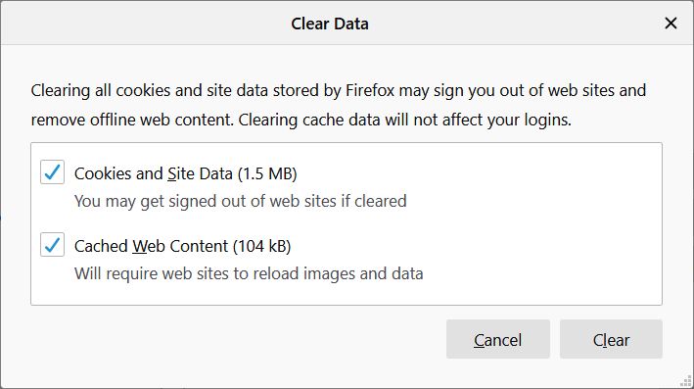Uncheck the Cached Web Content checkbox
Image resolution: width=694 pixels, height=389 pixels.
coord(52,245)
